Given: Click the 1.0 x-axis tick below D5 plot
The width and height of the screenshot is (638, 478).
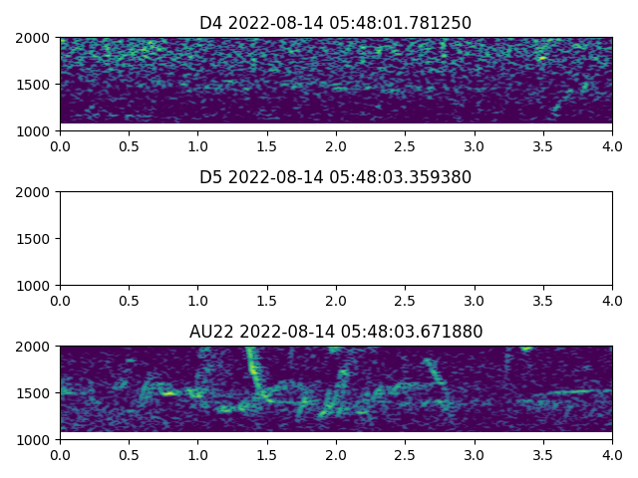Looking at the screenshot, I should (198, 300).
